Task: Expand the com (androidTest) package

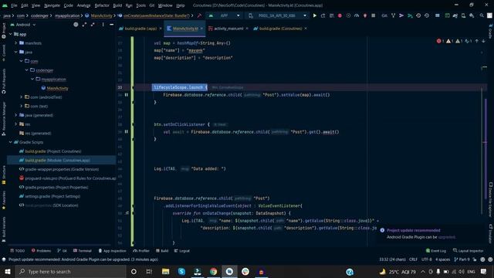Action: [x=22, y=97]
